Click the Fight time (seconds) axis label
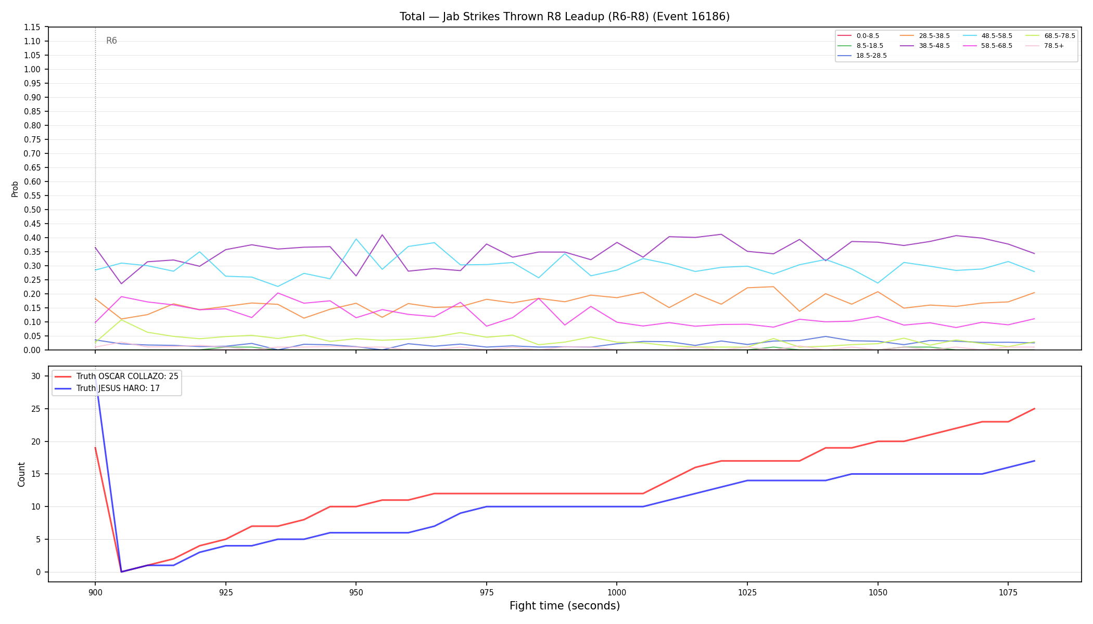 tap(565, 606)
